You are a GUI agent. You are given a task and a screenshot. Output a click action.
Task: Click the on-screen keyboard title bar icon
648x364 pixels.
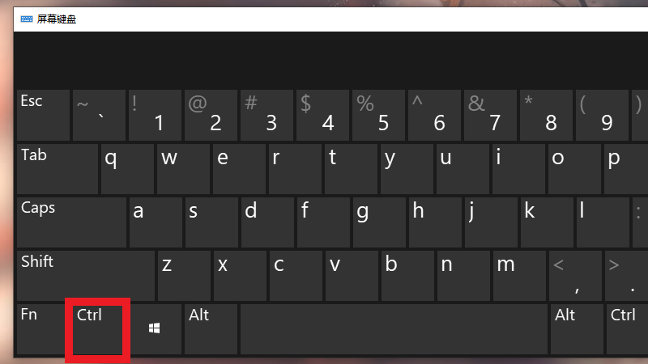(27, 19)
